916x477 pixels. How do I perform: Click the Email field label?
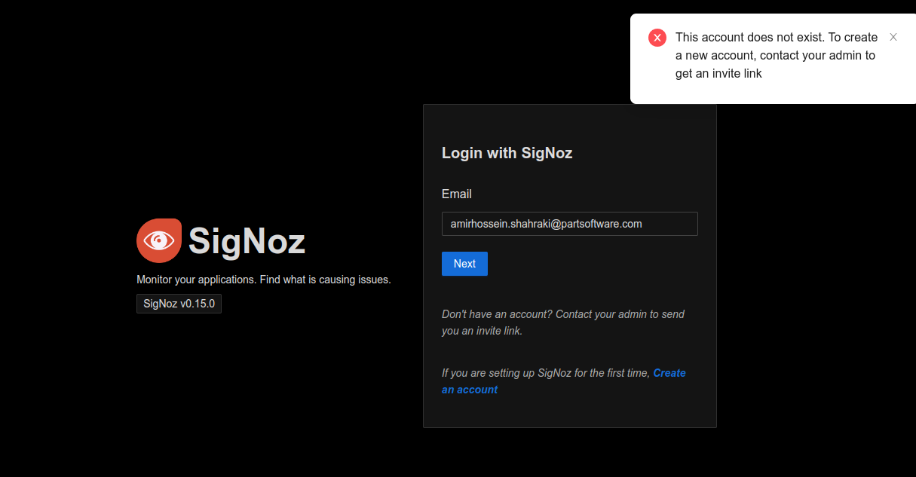point(456,194)
